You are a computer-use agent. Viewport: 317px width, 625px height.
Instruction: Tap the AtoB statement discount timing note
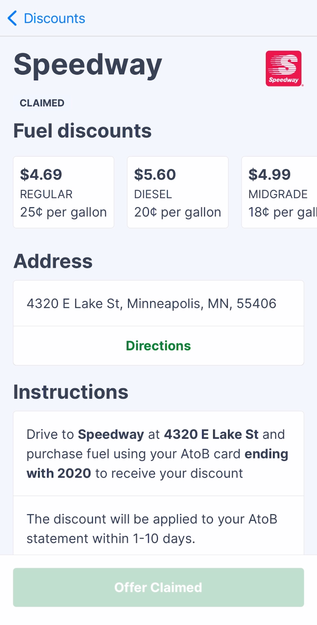tap(152, 529)
